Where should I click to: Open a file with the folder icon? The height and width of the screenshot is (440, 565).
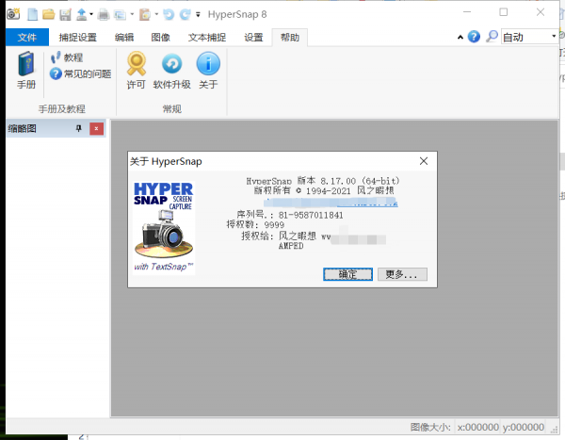click(48, 14)
